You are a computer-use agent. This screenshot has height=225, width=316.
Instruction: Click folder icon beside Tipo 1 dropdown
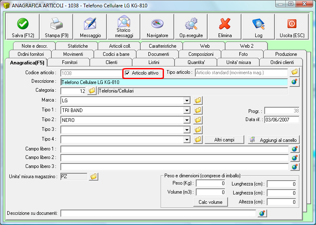click(x=198, y=110)
